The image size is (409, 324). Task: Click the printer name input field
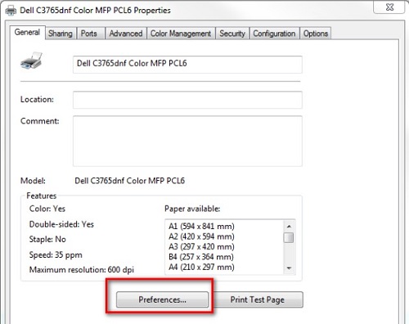pyautogui.click(x=187, y=65)
